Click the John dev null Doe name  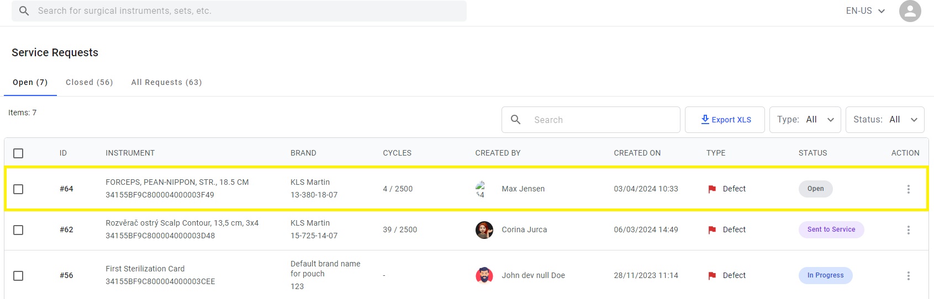tap(533, 275)
